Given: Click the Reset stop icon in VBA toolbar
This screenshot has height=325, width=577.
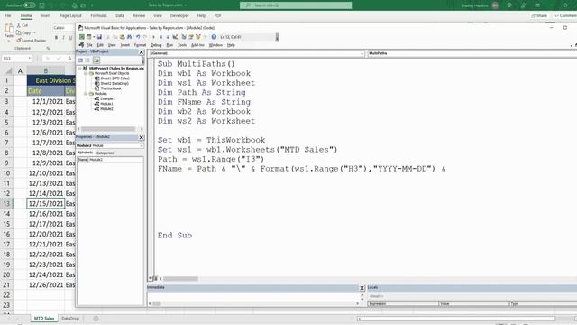Looking at the screenshot, I should coord(168,37).
